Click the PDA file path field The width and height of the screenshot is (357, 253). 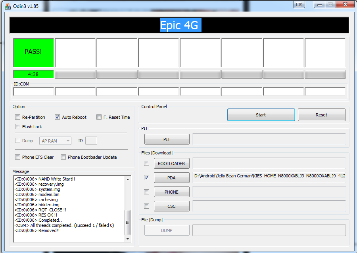269,177
